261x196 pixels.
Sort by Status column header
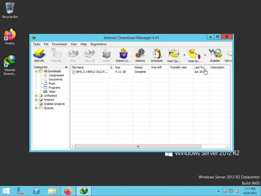coord(141,67)
